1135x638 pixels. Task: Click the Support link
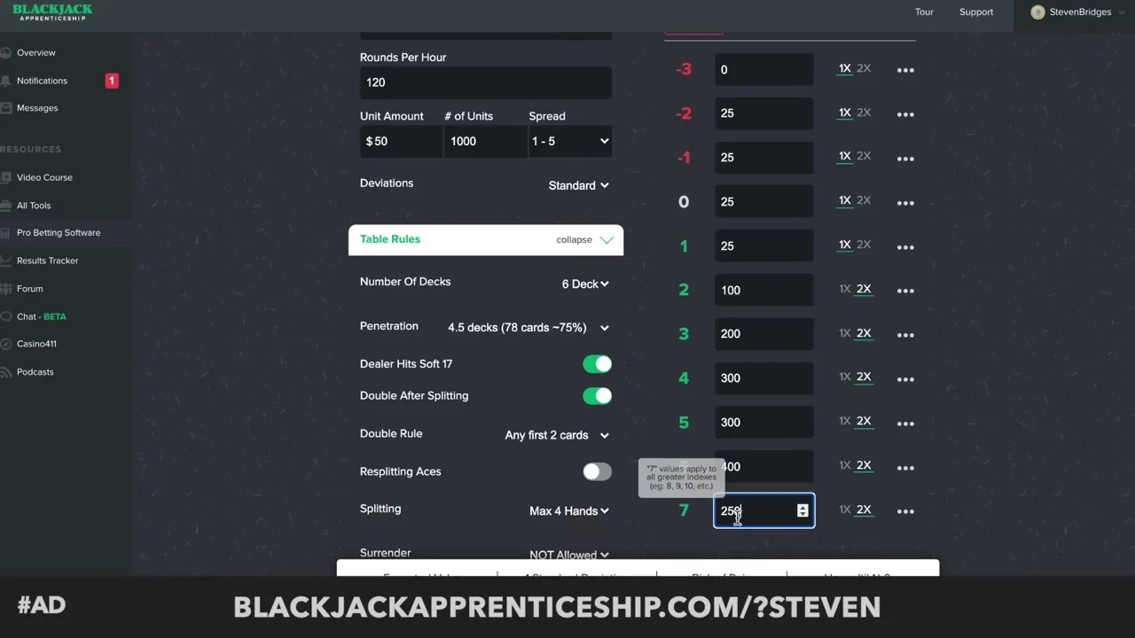click(x=976, y=12)
